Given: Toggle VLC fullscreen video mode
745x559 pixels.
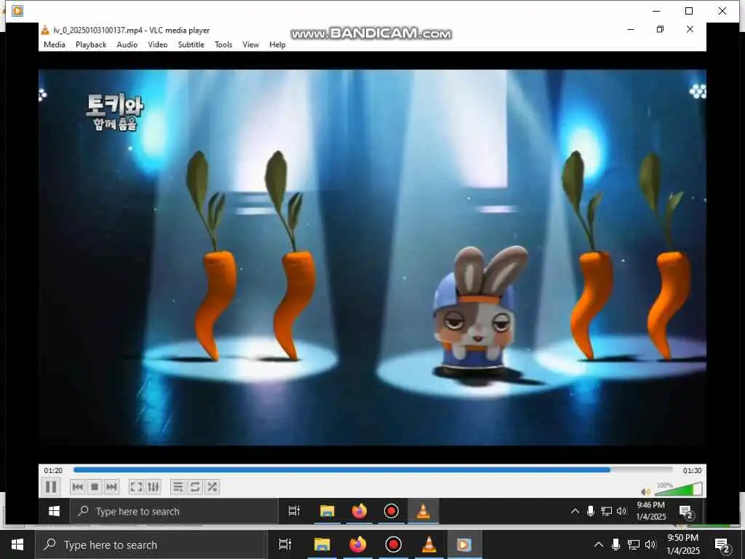Looking at the screenshot, I should tap(136, 487).
